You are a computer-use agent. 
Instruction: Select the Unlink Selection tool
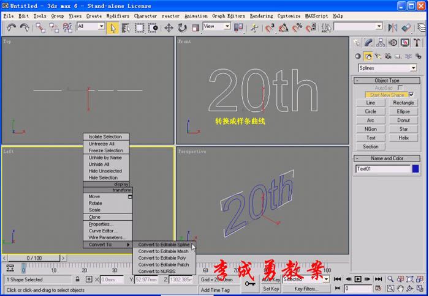click(54, 28)
